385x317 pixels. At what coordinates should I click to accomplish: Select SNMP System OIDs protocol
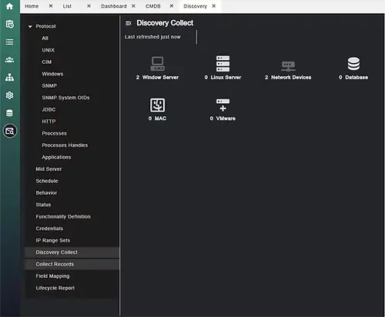(x=65, y=98)
